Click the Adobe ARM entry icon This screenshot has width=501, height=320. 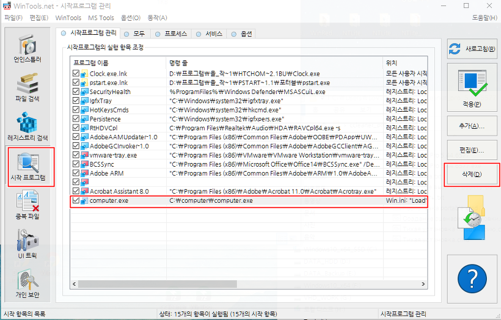tap(84, 173)
